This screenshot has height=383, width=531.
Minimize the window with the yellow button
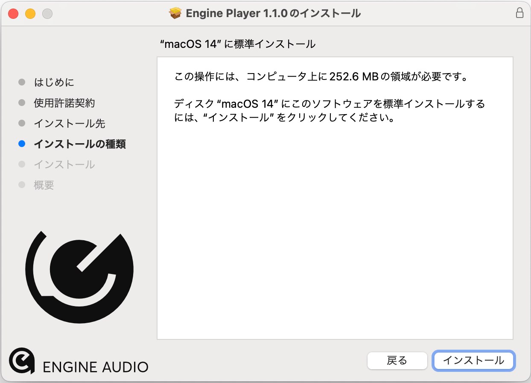point(30,13)
